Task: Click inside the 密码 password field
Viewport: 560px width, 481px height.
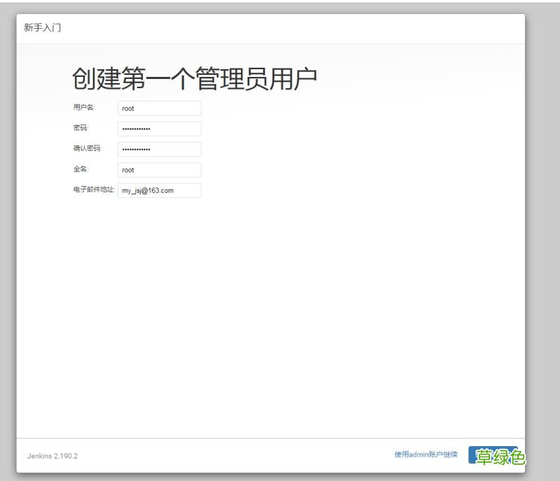Action: [159, 129]
